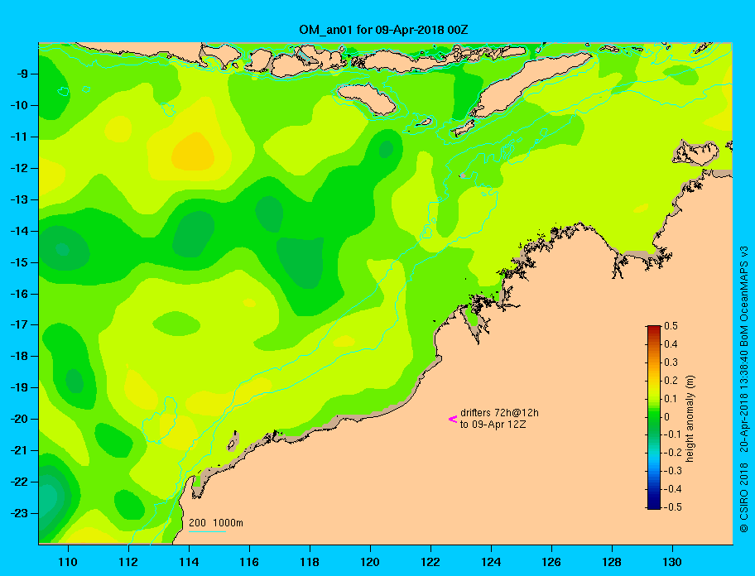The width and height of the screenshot is (755, 576).
Task: Select the "to 09-Apr 12Z" text line
Action: [x=493, y=425]
